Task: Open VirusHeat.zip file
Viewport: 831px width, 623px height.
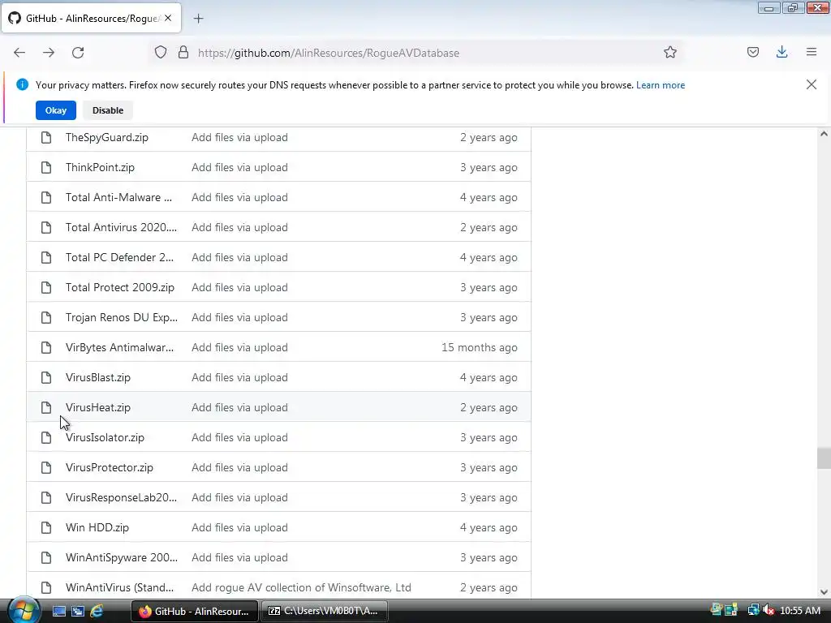Action: pyautogui.click(x=98, y=407)
